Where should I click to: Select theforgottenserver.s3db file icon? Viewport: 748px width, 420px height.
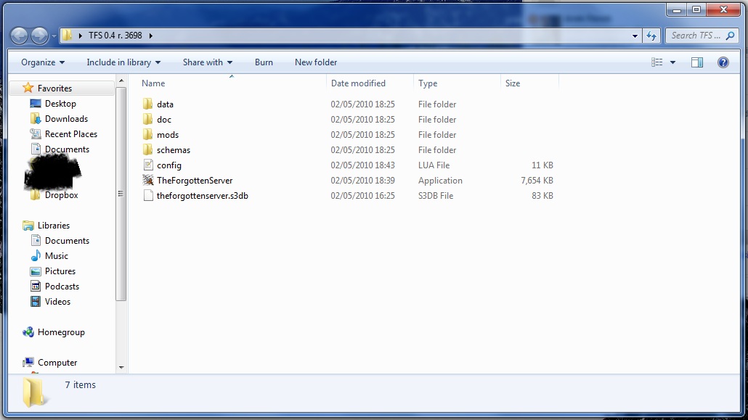pyautogui.click(x=148, y=196)
